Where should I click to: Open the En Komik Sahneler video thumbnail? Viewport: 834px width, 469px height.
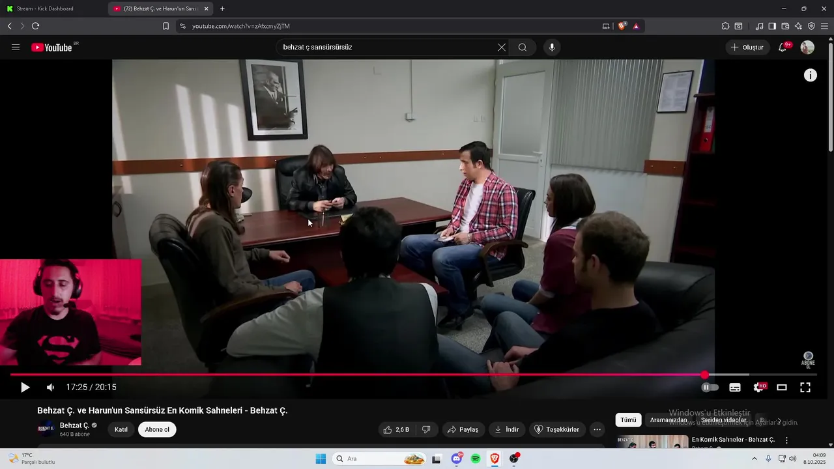tap(652, 442)
